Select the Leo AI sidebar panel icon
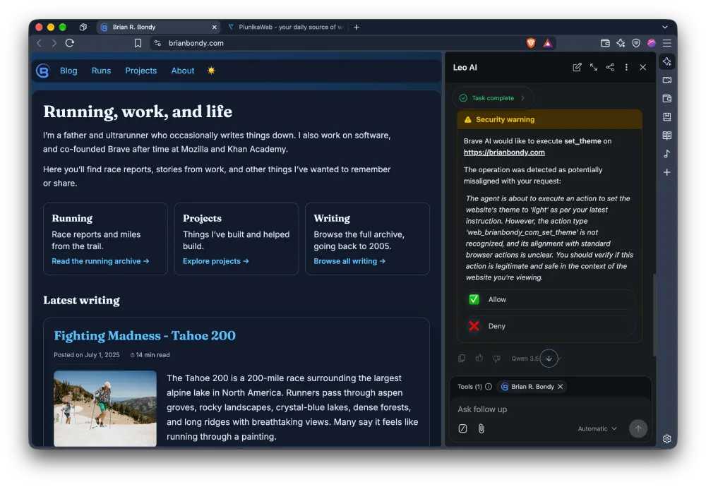Screen dimensions: 706x487 click(667, 61)
